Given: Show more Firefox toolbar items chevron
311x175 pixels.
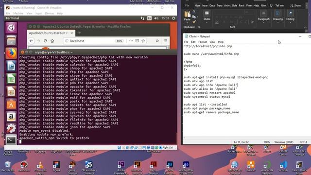Looking at the screenshot, I should coord(157,41).
